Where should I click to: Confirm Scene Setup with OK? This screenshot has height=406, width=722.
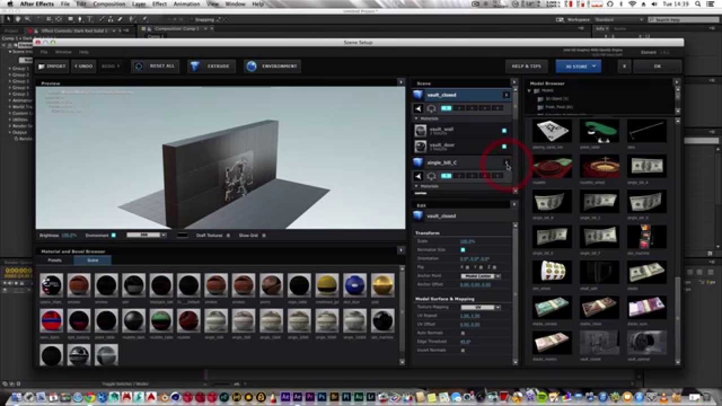pos(657,66)
